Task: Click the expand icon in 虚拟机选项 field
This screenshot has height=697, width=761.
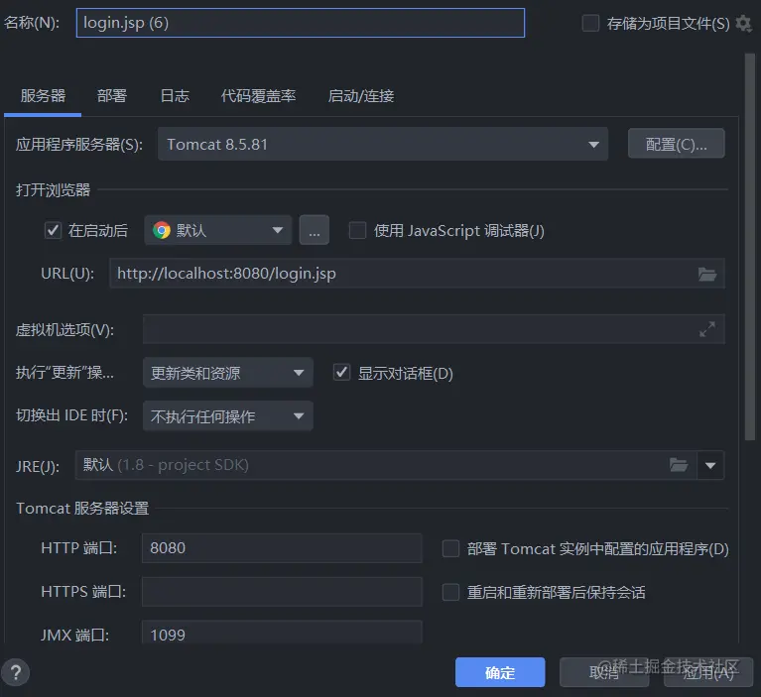Action: [x=707, y=329]
